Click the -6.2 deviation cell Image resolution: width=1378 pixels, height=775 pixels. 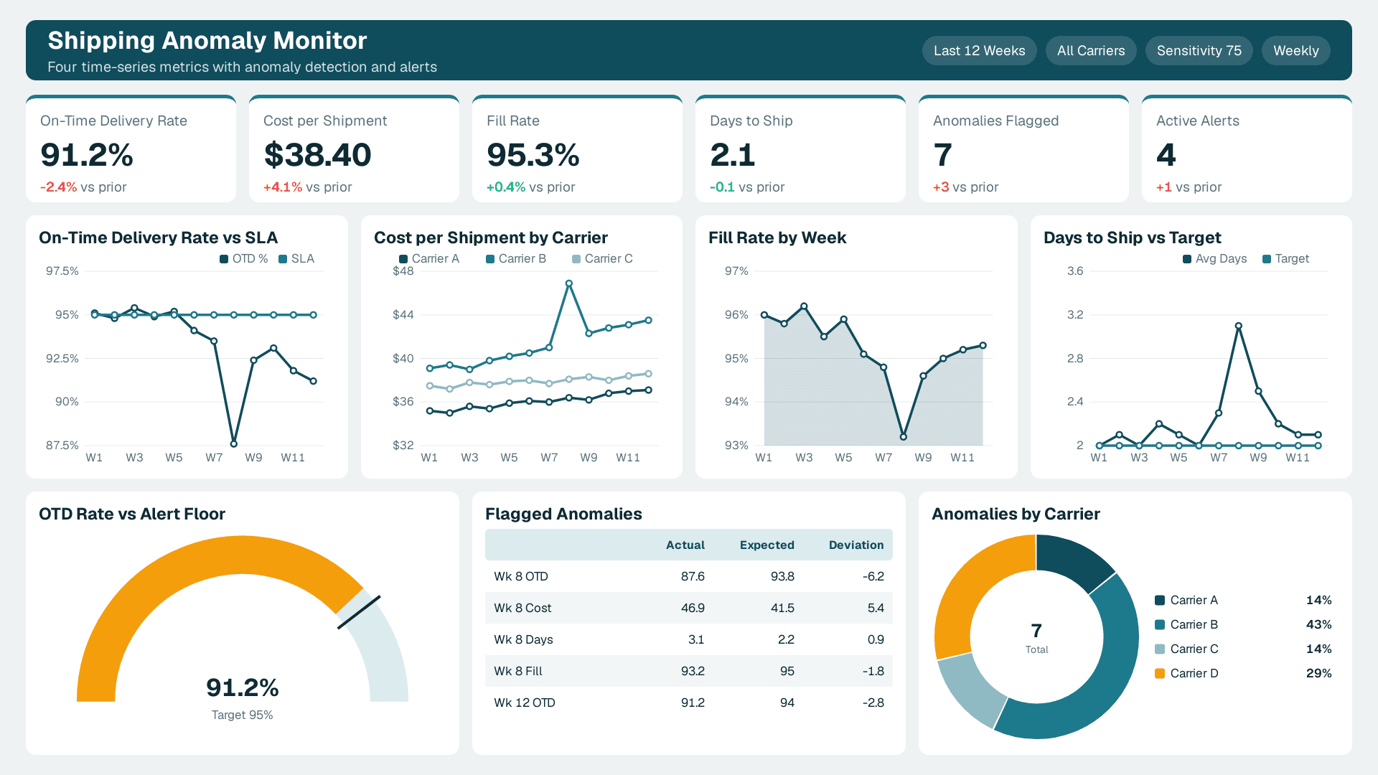873,576
